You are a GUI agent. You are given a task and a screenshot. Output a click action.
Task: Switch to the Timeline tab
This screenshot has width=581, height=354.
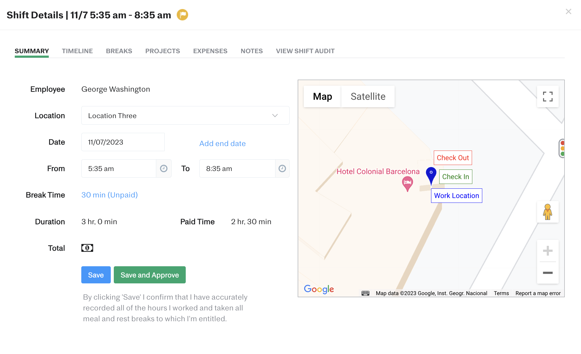(77, 51)
